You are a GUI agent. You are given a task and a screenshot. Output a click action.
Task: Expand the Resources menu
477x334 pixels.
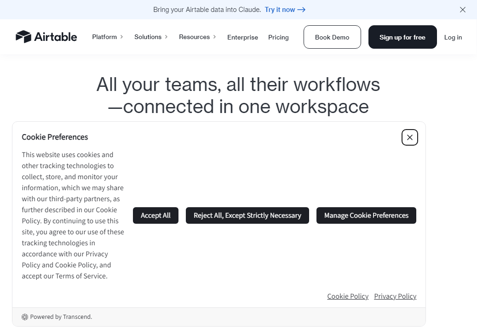point(197,37)
